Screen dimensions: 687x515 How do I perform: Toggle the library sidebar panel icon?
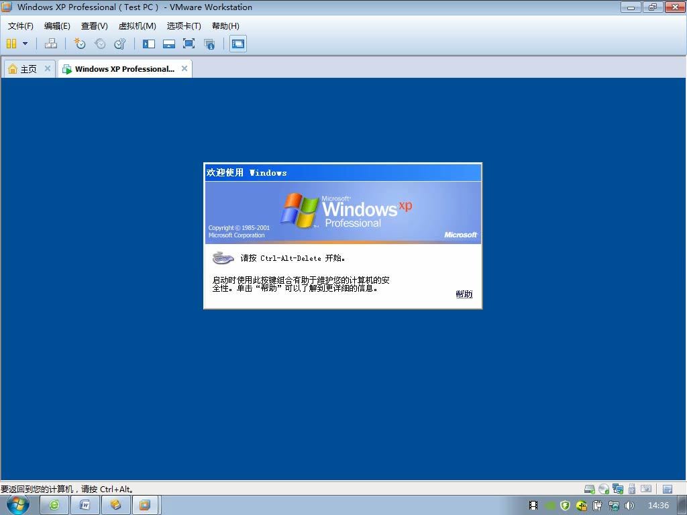click(149, 44)
